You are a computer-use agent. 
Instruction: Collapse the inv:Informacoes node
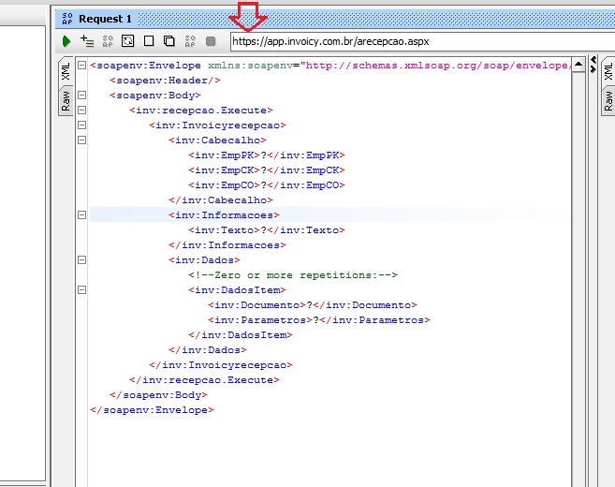point(82,215)
